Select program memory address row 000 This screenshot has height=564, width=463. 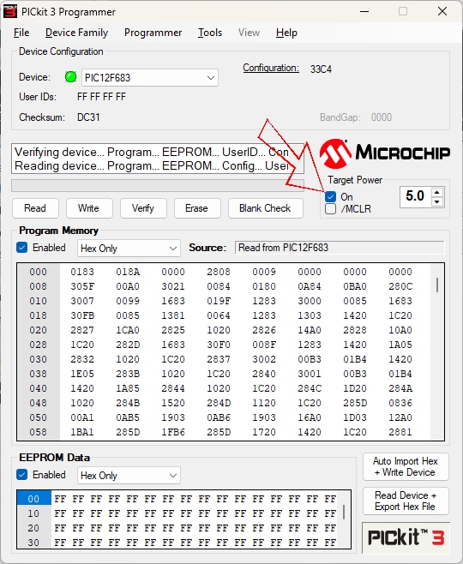(x=38, y=272)
